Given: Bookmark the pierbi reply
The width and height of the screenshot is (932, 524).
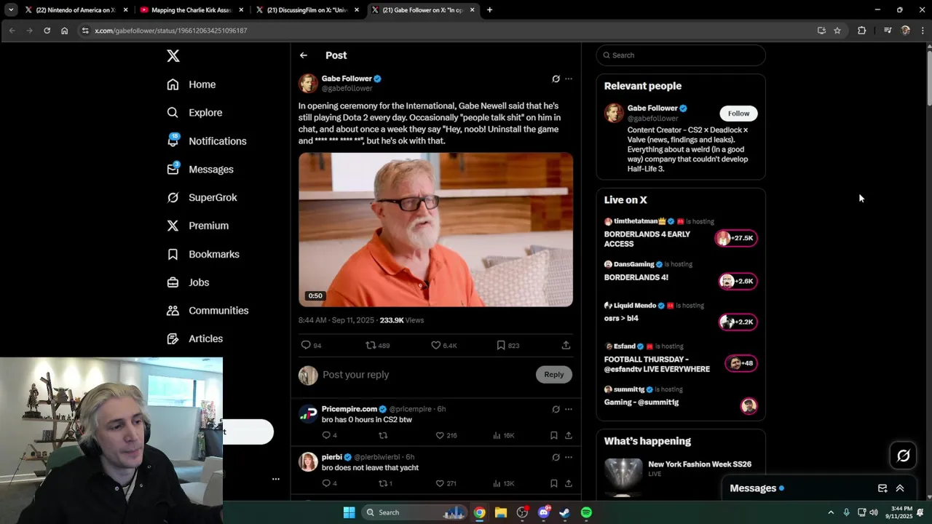Looking at the screenshot, I should (553, 483).
